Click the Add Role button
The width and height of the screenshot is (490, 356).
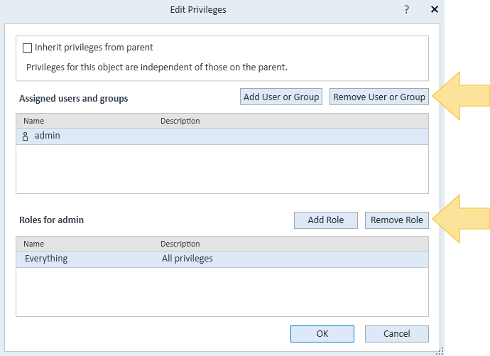click(325, 220)
